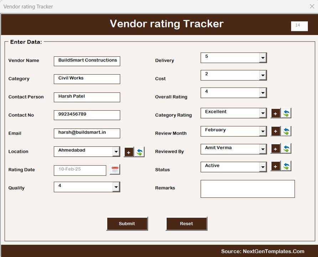Select the Vendor Name input field
Screen dimensions: 318x257
(x=87, y=61)
